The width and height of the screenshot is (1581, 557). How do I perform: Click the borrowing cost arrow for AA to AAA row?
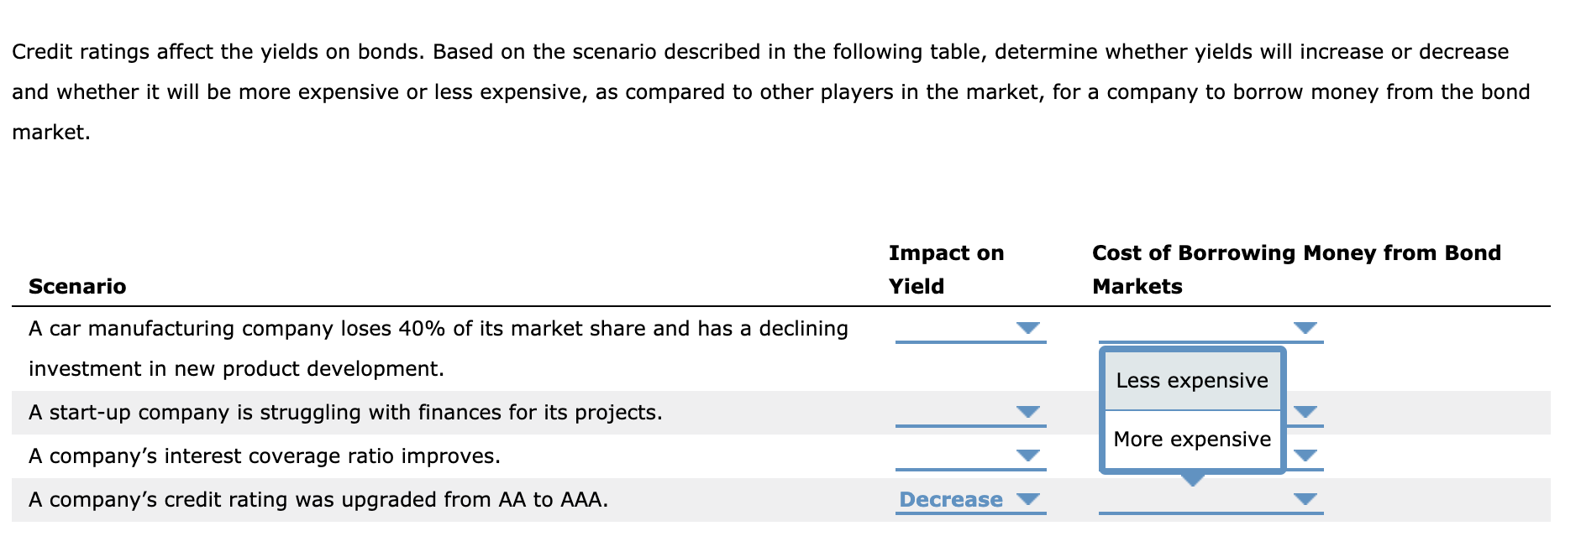point(1307,499)
